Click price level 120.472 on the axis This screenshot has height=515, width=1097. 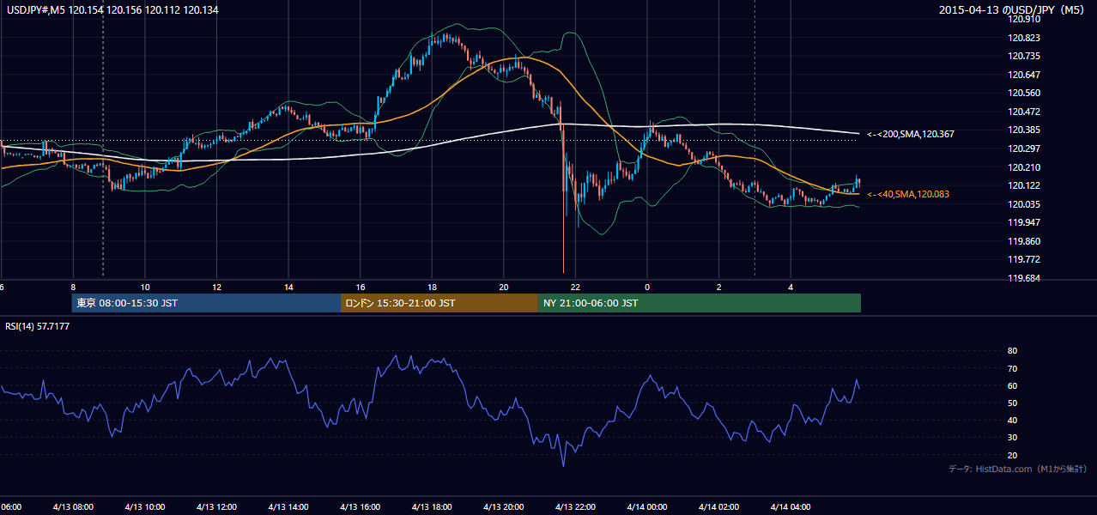[1023, 112]
